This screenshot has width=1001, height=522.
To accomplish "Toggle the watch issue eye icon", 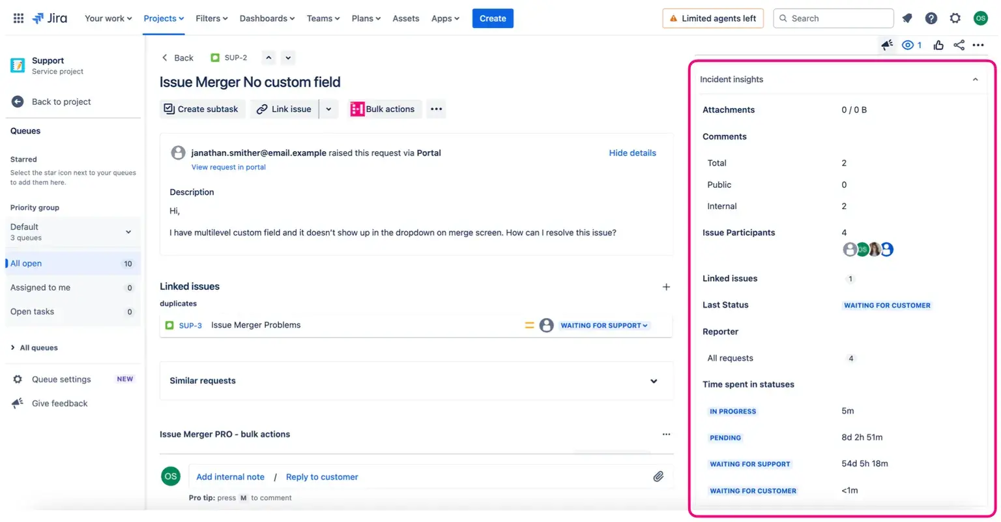I will click(908, 45).
